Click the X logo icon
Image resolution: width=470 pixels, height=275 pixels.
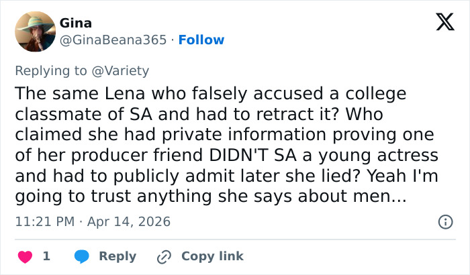click(x=440, y=23)
